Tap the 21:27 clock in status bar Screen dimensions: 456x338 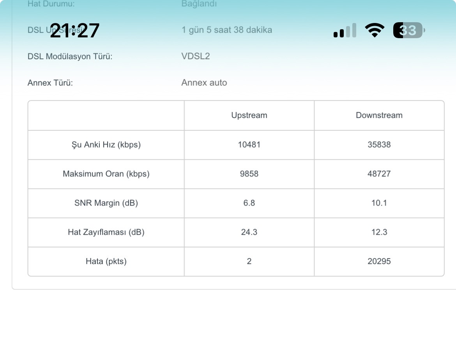[x=75, y=30]
